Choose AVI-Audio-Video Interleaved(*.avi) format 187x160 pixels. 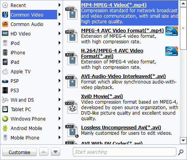(x=123, y=76)
